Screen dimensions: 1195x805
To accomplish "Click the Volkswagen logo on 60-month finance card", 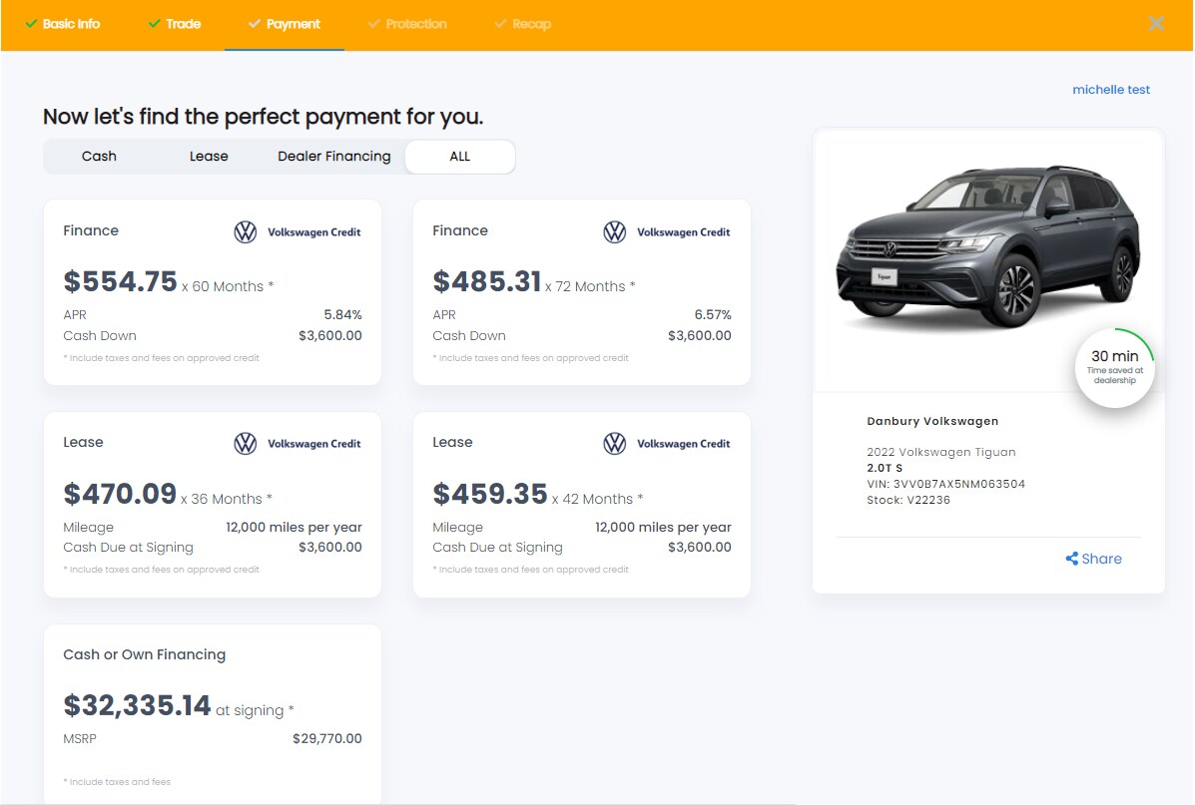I will (246, 232).
